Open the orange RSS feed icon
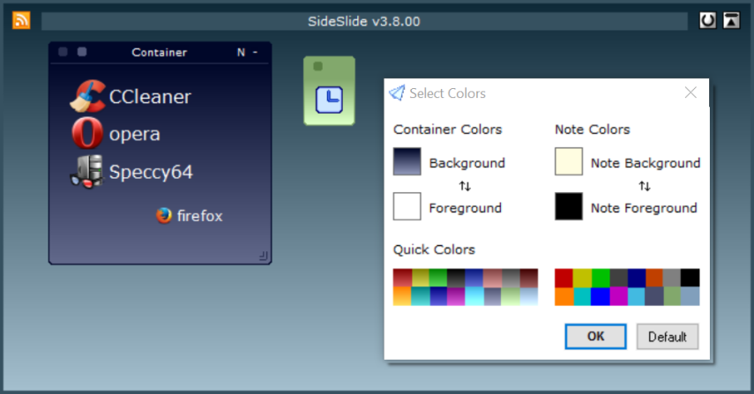 (x=21, y=20)
